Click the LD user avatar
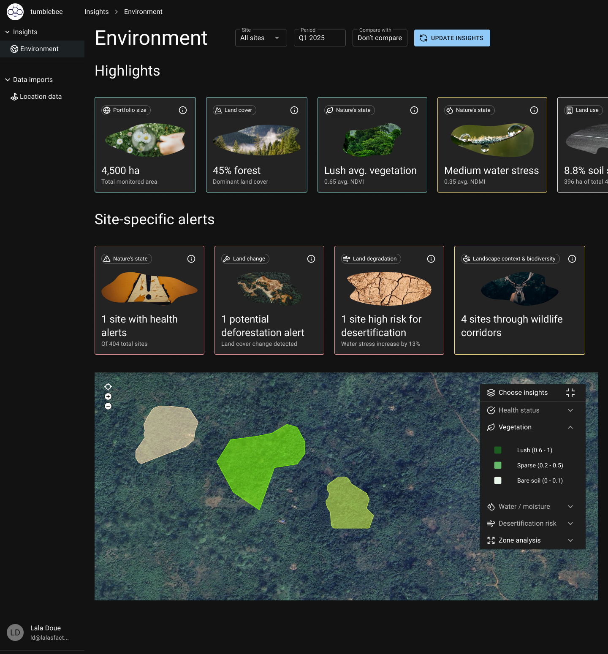Viewport: 608px width, 654px height. [15, 632]
